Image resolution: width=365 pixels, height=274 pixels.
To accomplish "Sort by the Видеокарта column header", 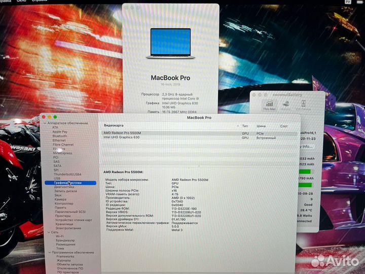I will click(x=114, y=125).
